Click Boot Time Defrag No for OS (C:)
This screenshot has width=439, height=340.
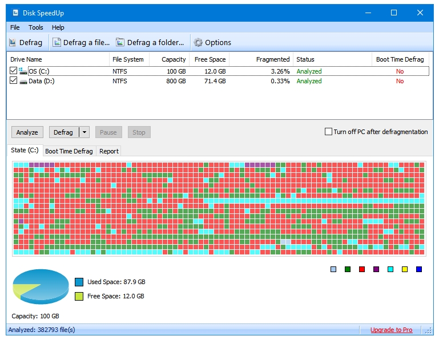[x=400, y=71]
